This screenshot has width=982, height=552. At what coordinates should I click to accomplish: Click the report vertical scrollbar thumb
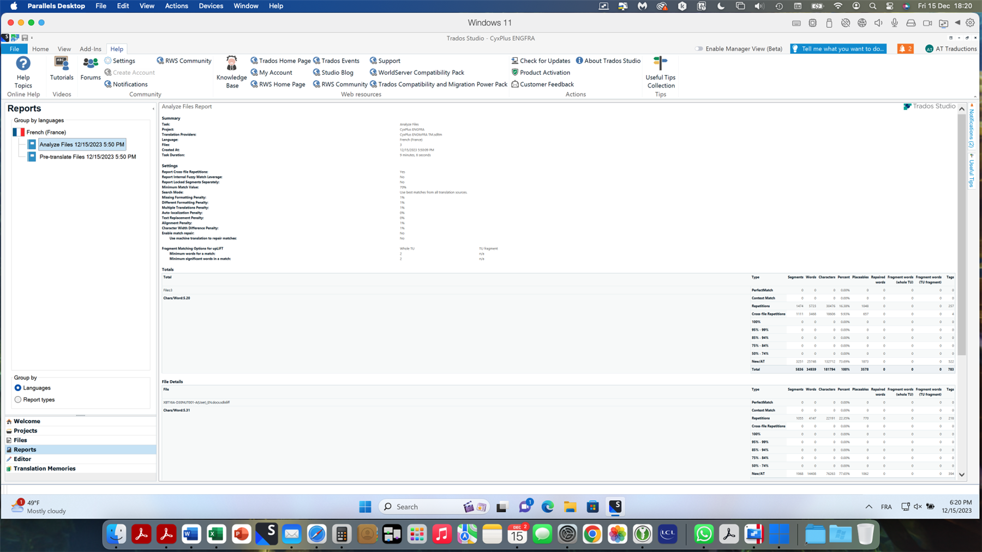tap(962, 235)
